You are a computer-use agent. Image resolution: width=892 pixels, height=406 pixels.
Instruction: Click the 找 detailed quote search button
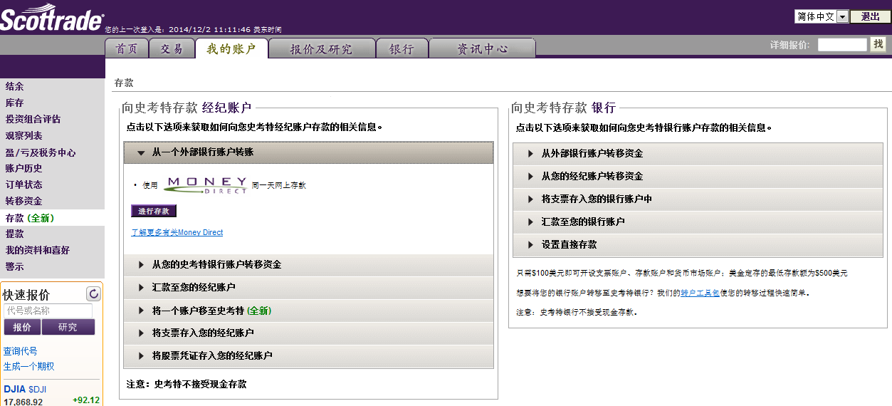(x=878, y=44)
